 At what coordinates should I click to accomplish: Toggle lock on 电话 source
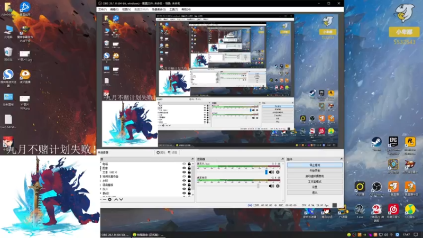tap(189, 164)
